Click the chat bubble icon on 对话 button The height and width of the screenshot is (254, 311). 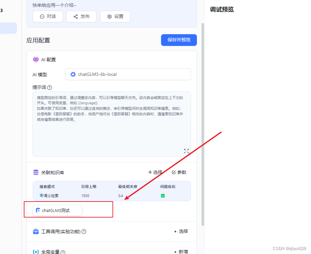coord(42,17)
